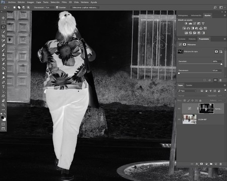This screenshot has height=181, width=227.
Task: Open the Imagen menu
Action: coord(30,2)
